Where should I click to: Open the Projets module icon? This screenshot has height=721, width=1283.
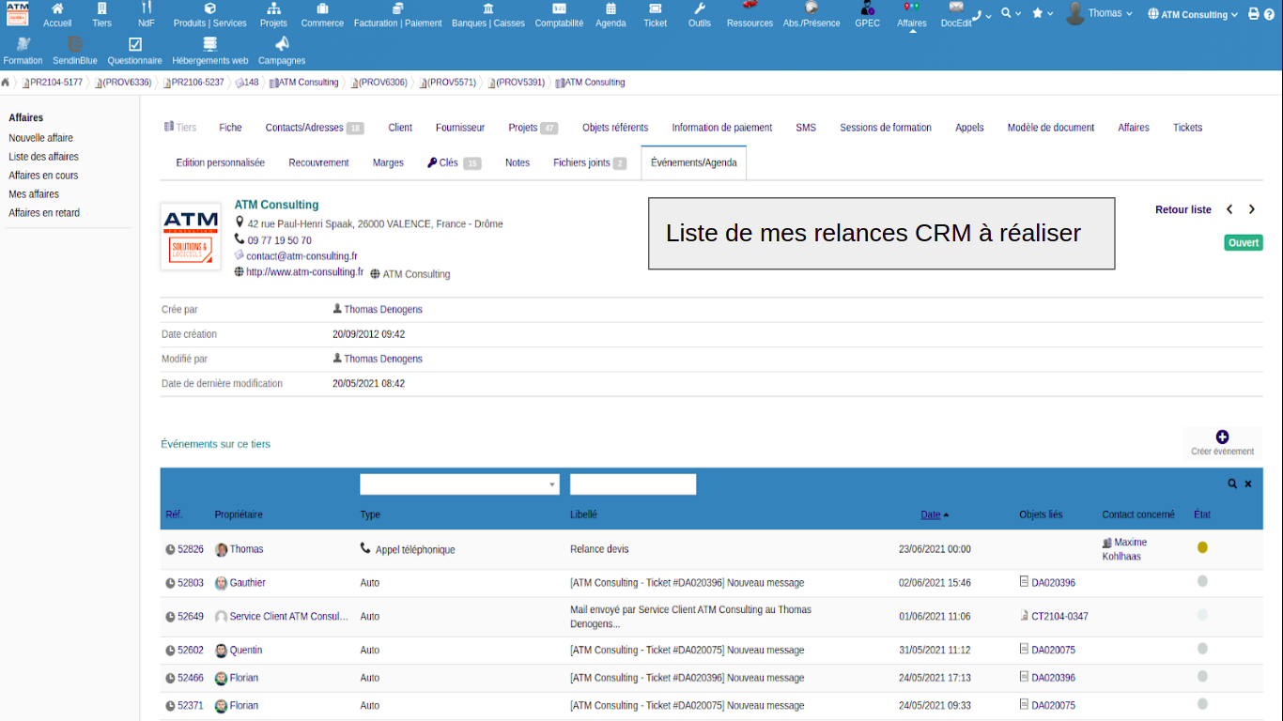pyautogui.click(x=273, y=8)
